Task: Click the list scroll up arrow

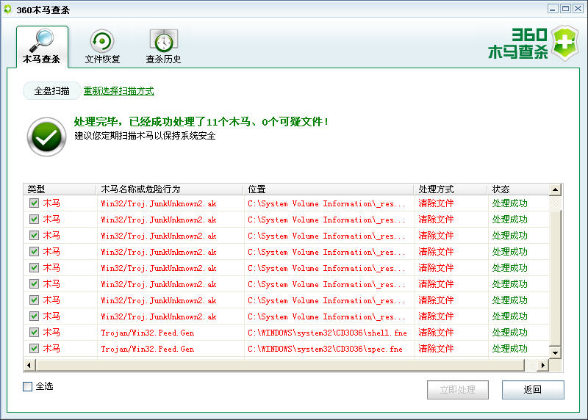Action: pyautogui.click(x=556, y=190)
